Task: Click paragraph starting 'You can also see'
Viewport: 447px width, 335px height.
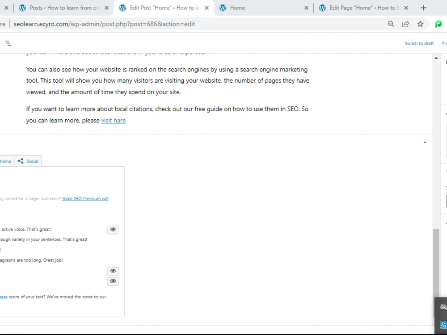Action: tap(168, 80)
